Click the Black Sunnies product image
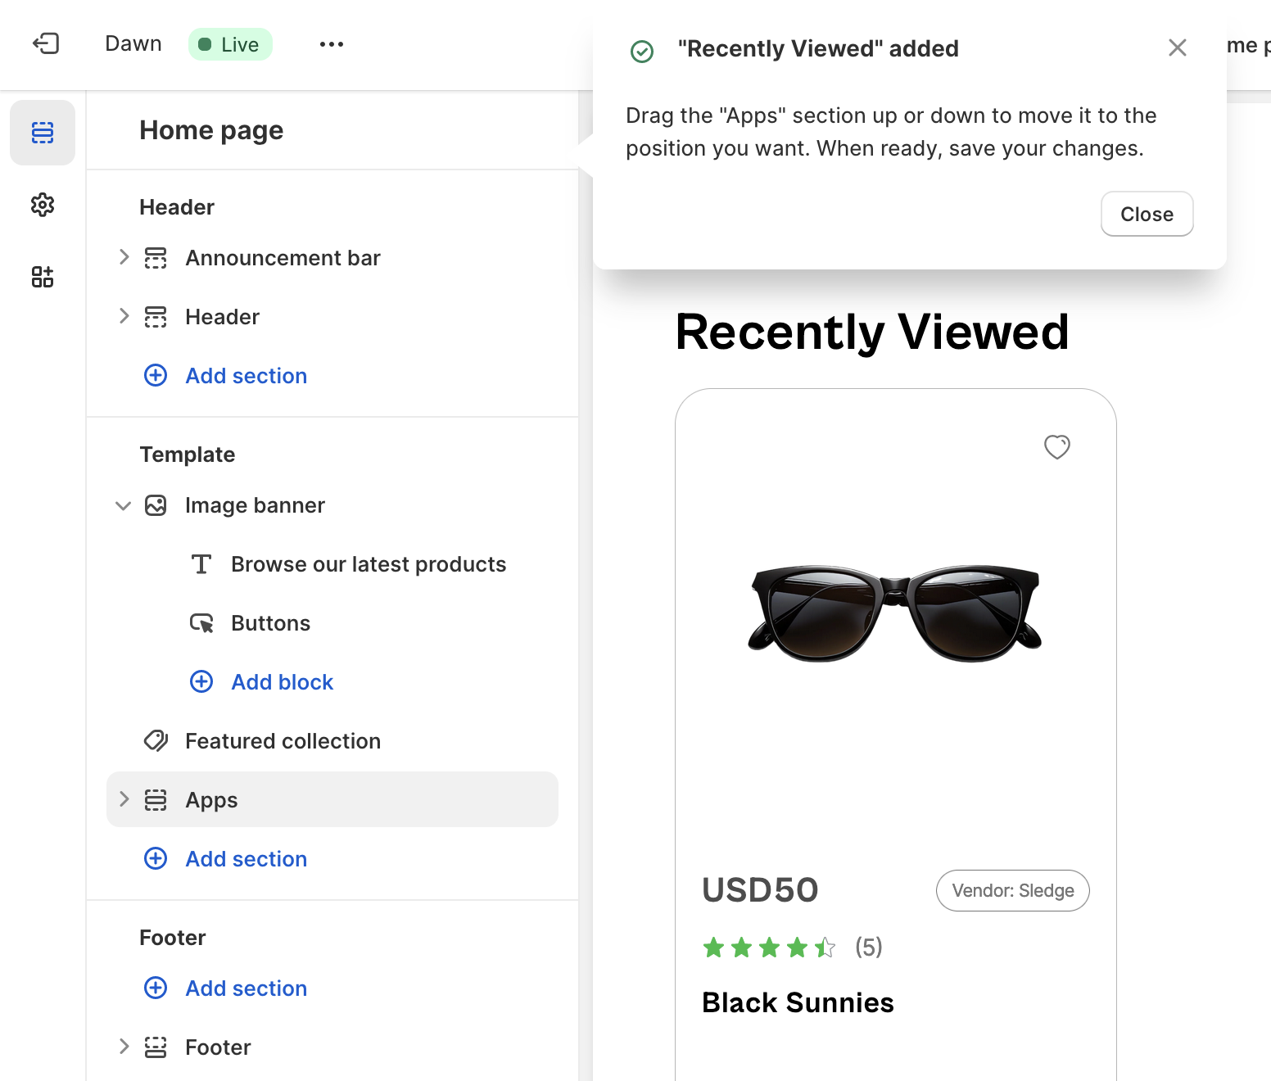 click(x=894, y=613)
